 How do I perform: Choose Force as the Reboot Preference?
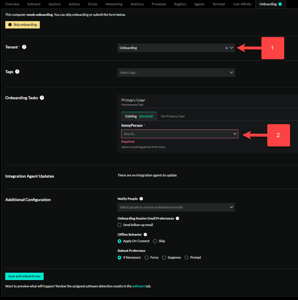pos(146,257)
